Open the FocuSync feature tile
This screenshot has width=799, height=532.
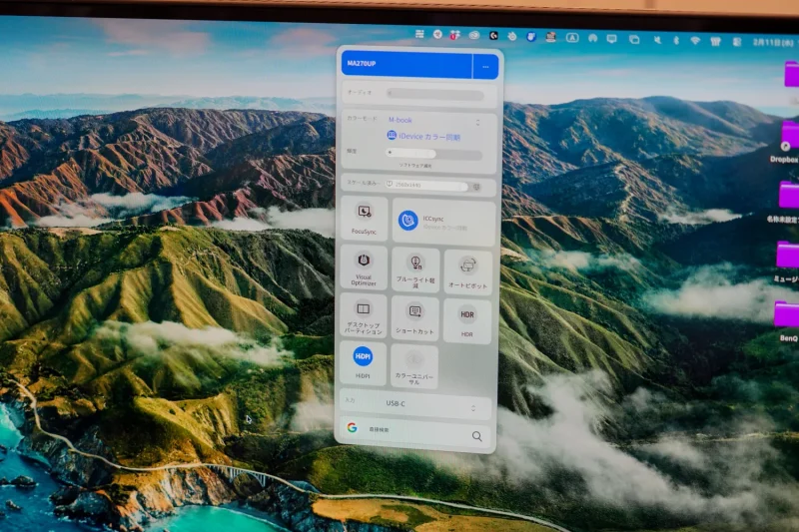[x=364, y=218]
